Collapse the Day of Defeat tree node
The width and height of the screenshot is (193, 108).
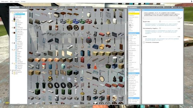[12, 28]
